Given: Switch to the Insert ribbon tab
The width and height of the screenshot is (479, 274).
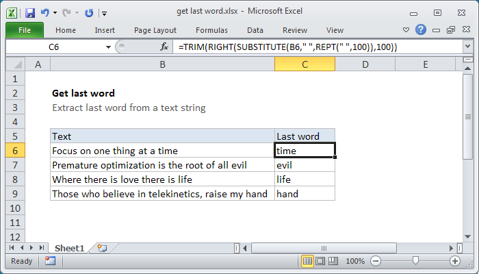Looking at the screenshot, I should click(105, 30).
